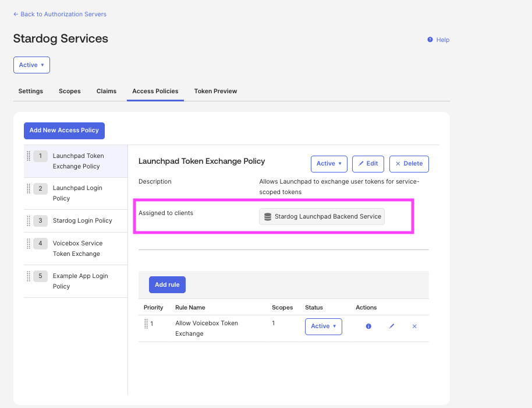
Task: Open the policy status Active dropdown beside Edit
Action: (329, 164)
